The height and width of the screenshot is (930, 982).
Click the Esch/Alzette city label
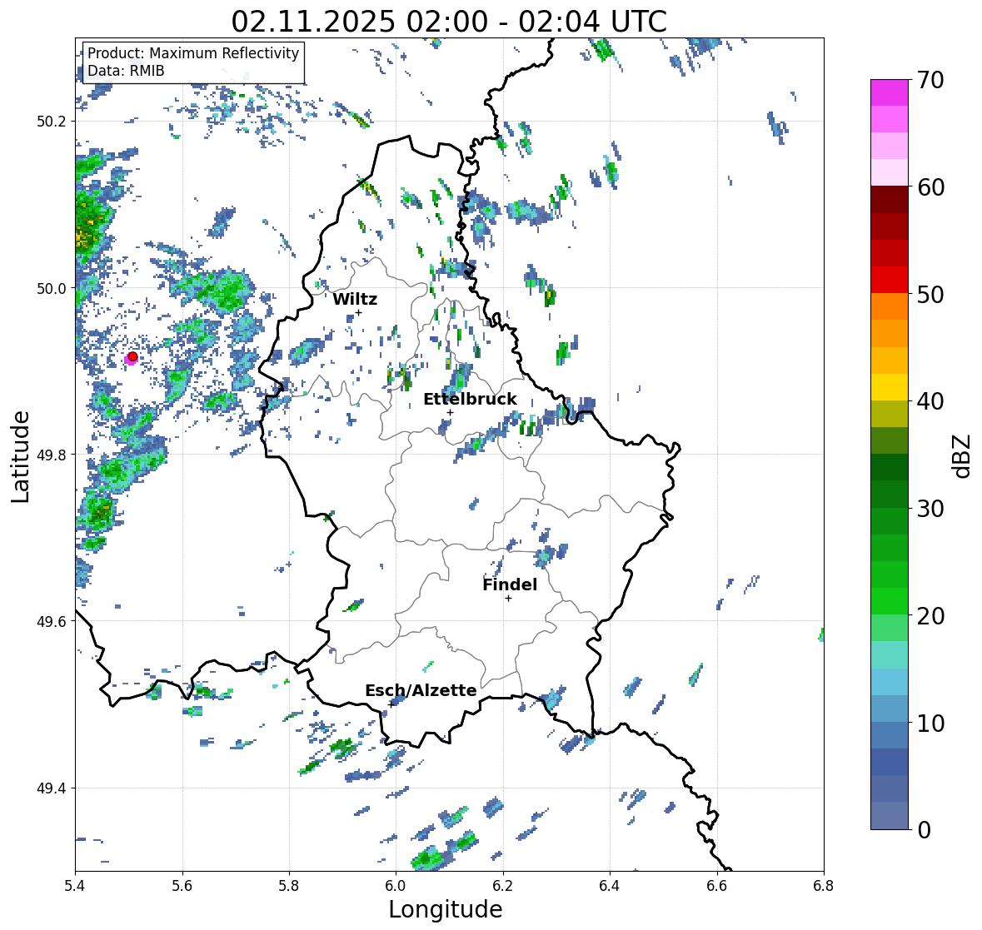pyautogui.click(x=421, y=690)
